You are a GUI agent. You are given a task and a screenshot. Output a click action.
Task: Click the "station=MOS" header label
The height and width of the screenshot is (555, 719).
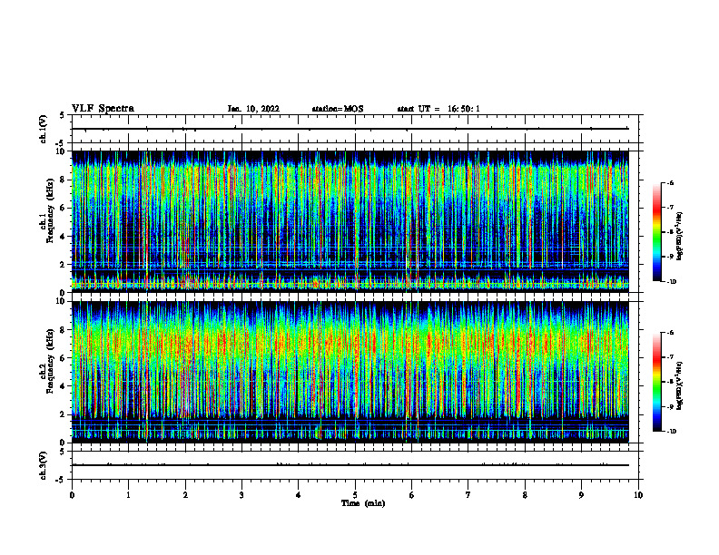pos(338,109)
